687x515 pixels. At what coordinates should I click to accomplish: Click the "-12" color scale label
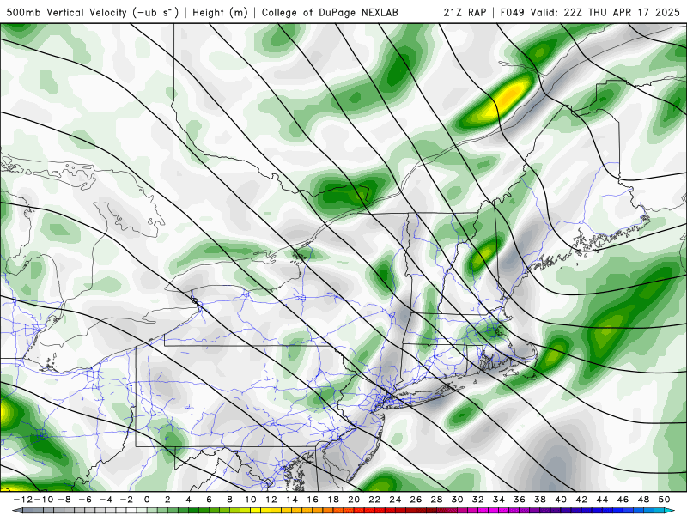pyautogui.click(x=23, y=500)
